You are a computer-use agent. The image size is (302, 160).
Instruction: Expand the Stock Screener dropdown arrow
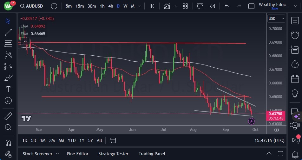[57, 154]
